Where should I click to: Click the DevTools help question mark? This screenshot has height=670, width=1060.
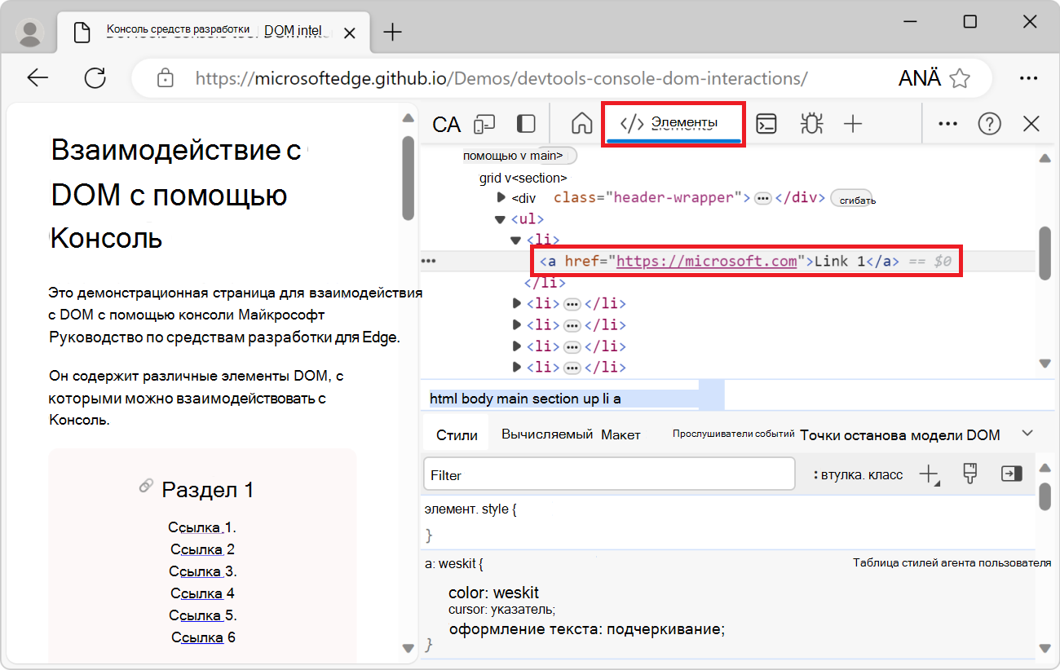point(989,123)
